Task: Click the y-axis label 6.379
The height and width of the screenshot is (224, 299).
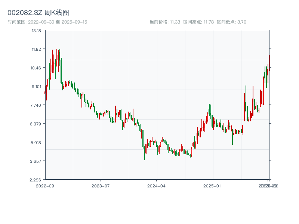Action: click(x=36, y=124)
